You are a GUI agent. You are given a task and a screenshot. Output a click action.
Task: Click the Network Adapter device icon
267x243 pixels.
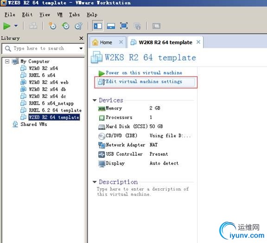pos(102,145)
